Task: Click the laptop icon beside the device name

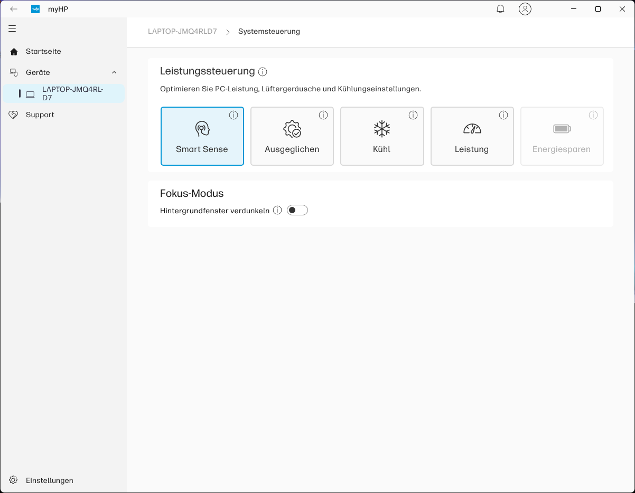Action: pyautogui.click(x=30, y=94)
